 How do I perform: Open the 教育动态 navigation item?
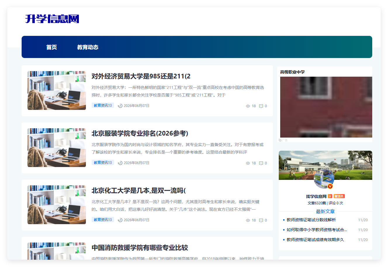tap(88, 47)
